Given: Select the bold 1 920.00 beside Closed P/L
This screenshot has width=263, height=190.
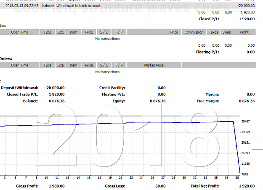Looking at the screenshot, I should coord(247,19).
